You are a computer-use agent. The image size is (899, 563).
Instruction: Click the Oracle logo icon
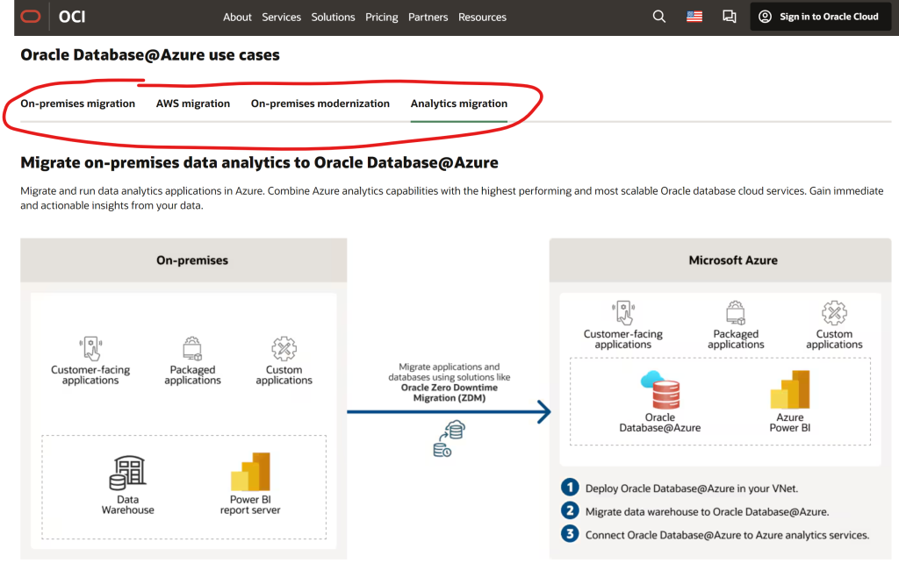(x=32, y=17)
